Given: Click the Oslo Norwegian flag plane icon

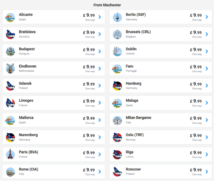Looking at the screenshot, I should (x=117, y=137).
